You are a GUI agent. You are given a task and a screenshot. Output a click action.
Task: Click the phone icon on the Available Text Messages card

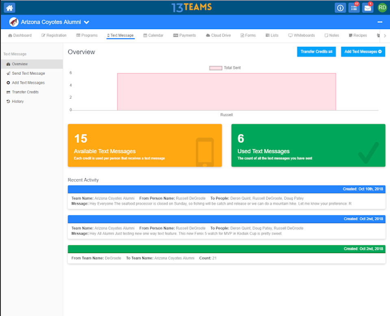[x=205, y=152]
